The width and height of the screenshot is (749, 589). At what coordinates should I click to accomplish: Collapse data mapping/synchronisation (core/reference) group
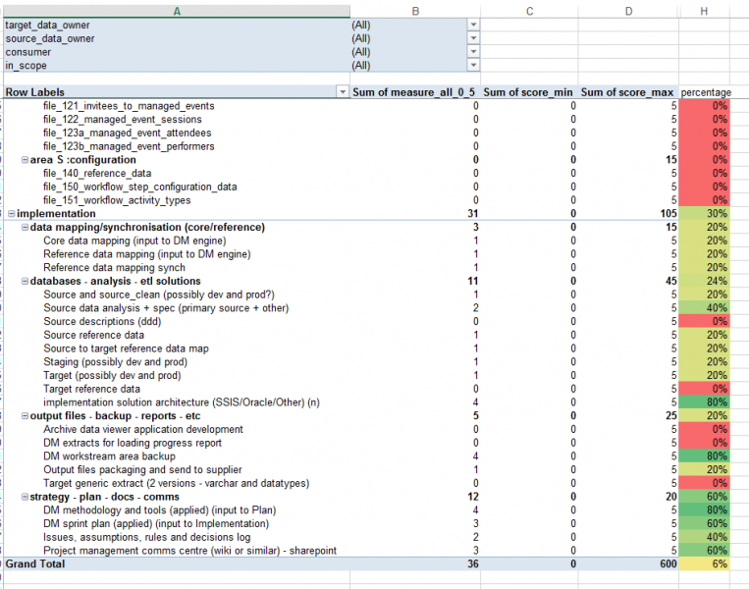(24, 228)
